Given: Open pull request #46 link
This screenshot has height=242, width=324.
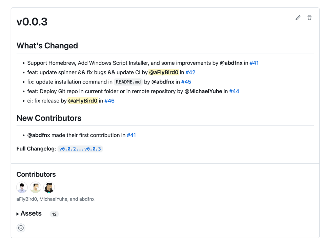Looking at the screenshot, I should pos(109,101).
